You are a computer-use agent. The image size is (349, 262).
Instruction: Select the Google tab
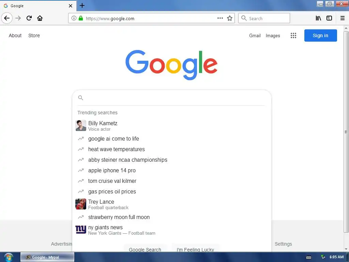(x=38, y=6)
